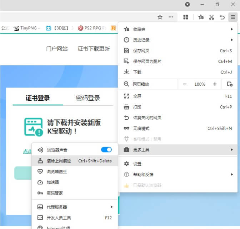Click the K宝驱动 warning illustration icon
This screenshot has height=229, width=240.
coord(34,127)
